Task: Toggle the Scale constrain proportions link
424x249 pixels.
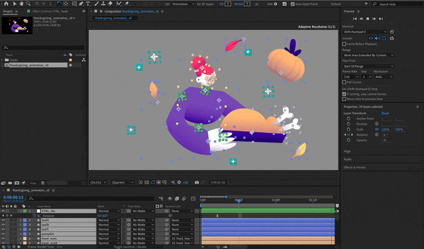Action: click(x=377, y=129)
